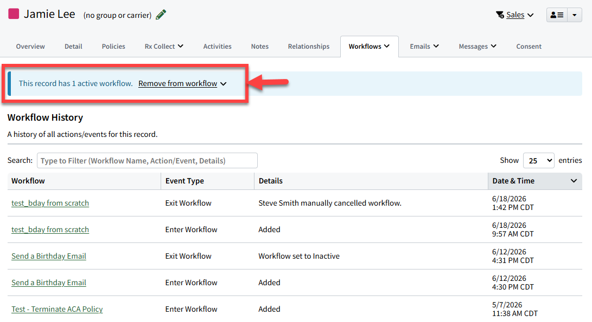This screenshot has height=322, width=592.
Task: Change the Show entries count dropdown
Action: (x=538, y=160)
